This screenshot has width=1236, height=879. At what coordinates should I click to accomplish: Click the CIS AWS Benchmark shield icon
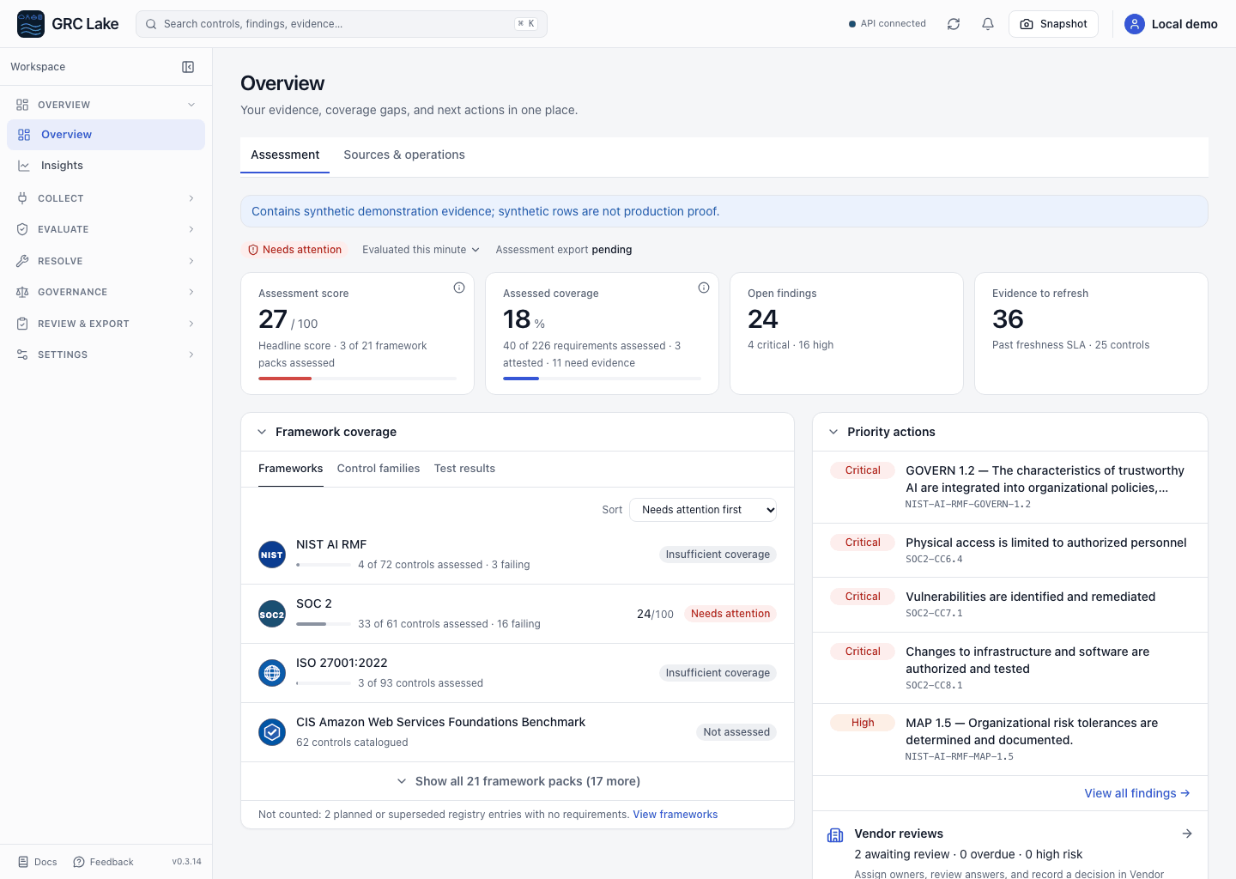[x=272, y=732]
